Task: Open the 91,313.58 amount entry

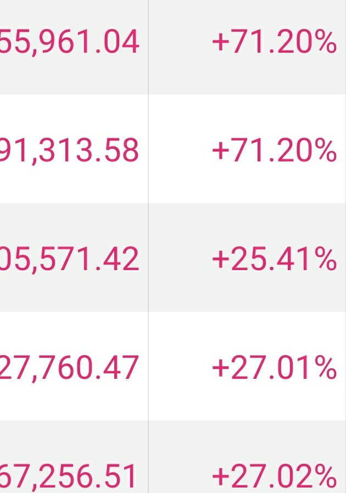Action: pos(69,150)
